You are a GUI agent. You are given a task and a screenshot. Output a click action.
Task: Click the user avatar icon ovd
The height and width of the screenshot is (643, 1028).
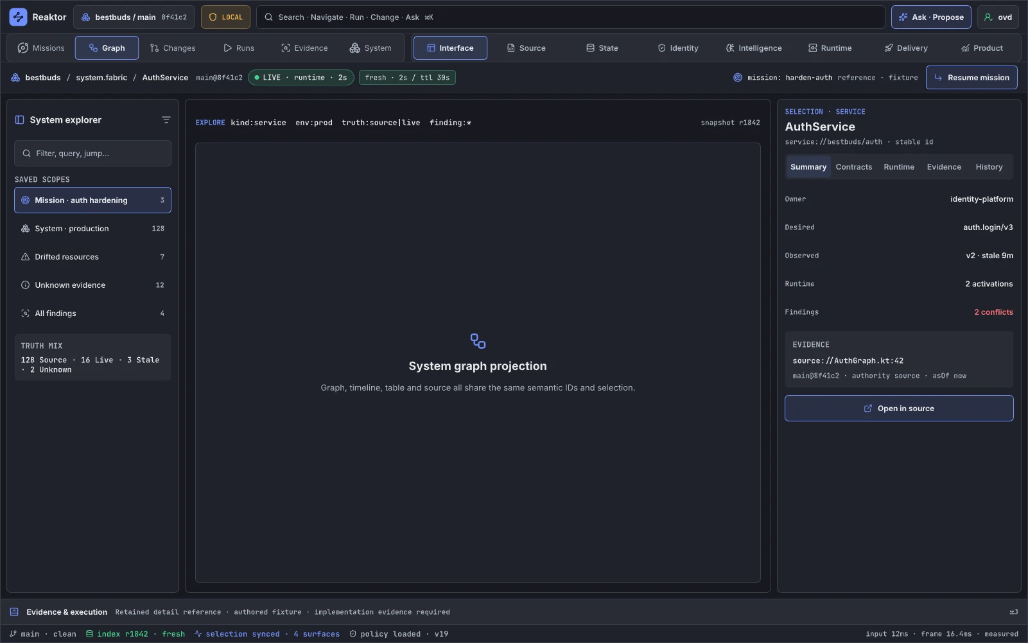988,17
